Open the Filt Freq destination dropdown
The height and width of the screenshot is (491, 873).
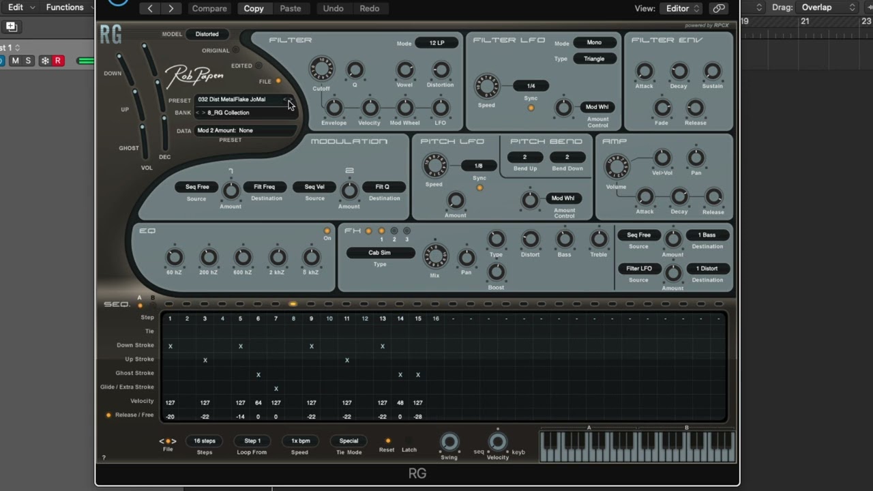tap(265, 187)
